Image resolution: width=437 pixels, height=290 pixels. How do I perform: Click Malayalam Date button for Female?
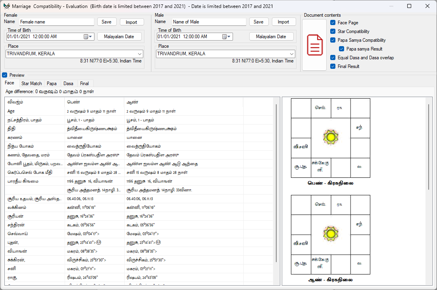[119, 37]
